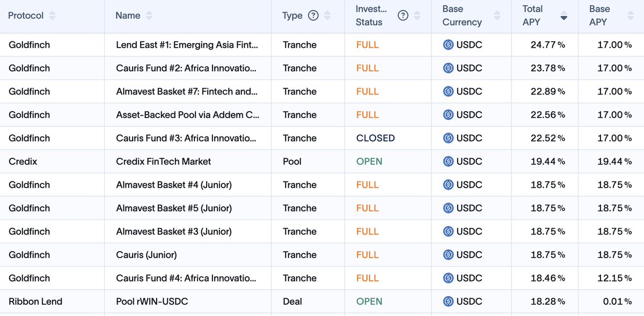644x316 pixels.
Task: Select Pool rWIN-USDC name cell
Action: click(152, 302)
